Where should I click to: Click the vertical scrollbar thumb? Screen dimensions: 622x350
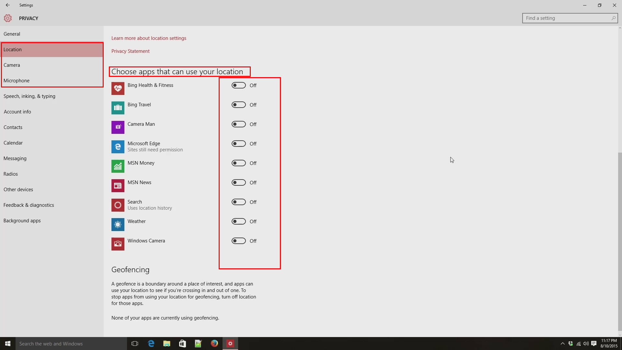click(x=620, y=241)
